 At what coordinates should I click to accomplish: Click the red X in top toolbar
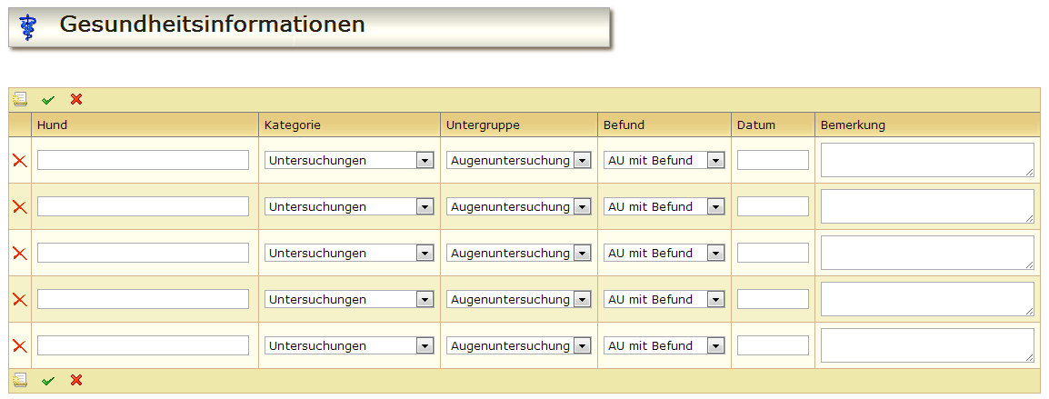(x=76, y=99)
